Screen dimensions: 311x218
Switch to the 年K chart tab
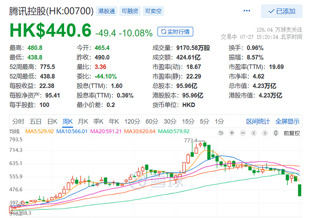114,121
